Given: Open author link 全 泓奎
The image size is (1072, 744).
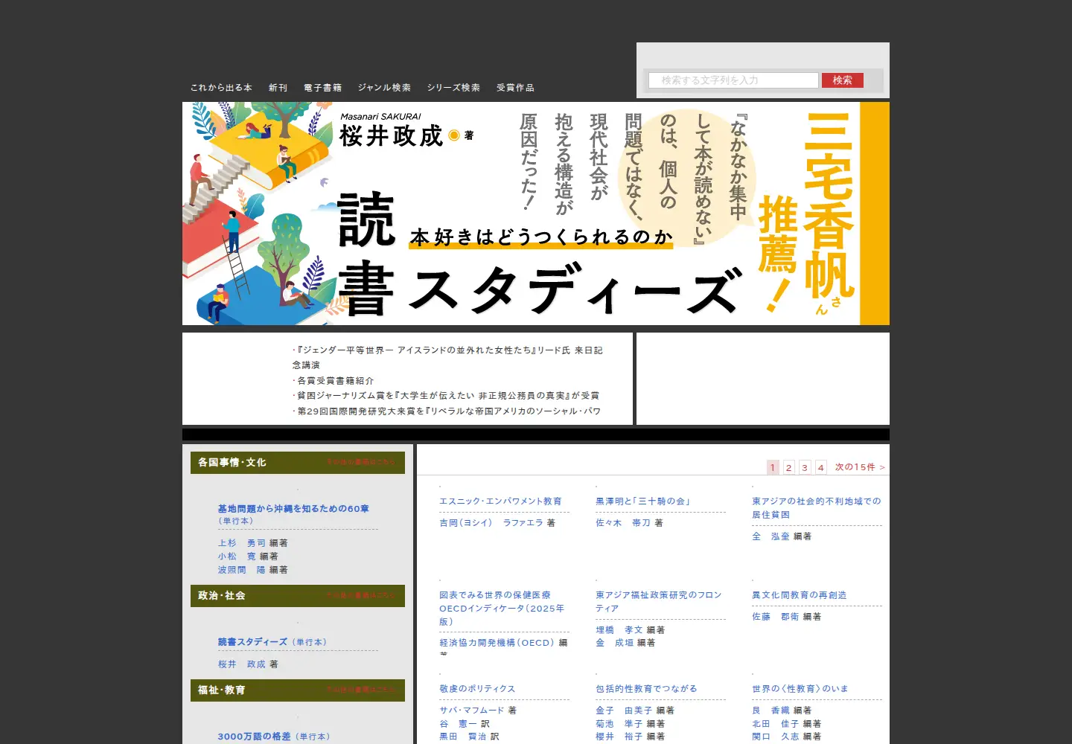Looking at the screenshot, I should 770,536.
